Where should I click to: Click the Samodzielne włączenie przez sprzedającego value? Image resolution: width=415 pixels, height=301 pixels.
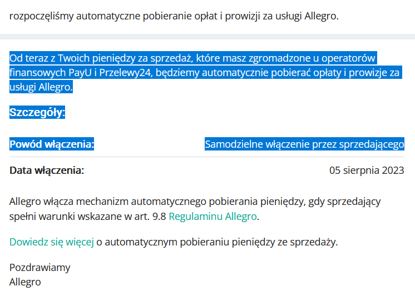(304, 144)
